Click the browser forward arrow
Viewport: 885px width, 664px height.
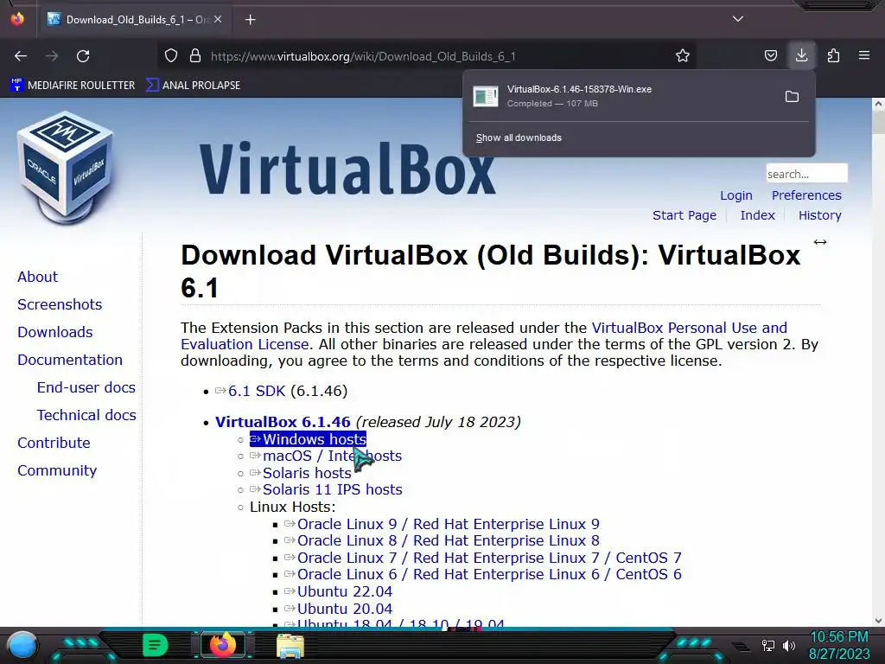[x=52, y=56]
